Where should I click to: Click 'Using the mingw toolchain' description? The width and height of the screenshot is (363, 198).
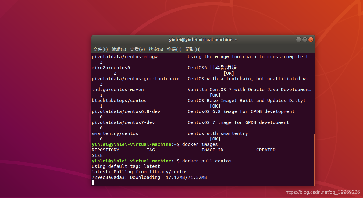click(x=250, y=57)
